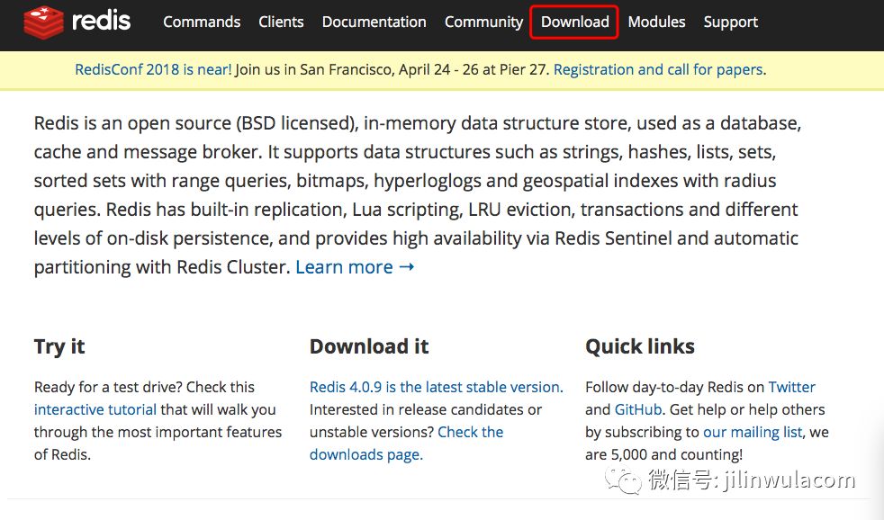Open the Documentation section
Image resolution: width=884 pixels, height=520 pixels.
(374, 22)
